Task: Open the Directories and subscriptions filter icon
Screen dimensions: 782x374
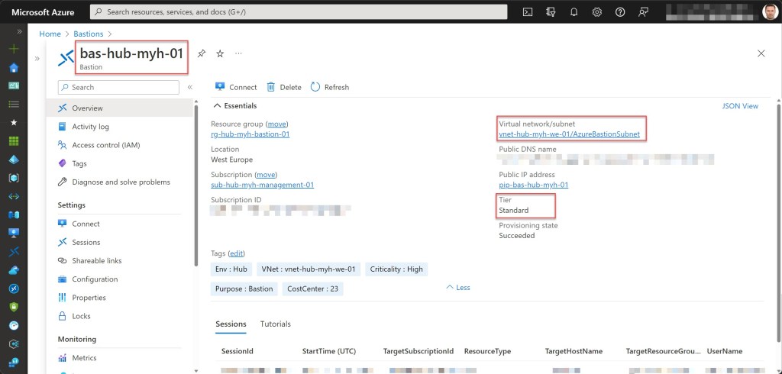Action: click(x=551, y=12)
